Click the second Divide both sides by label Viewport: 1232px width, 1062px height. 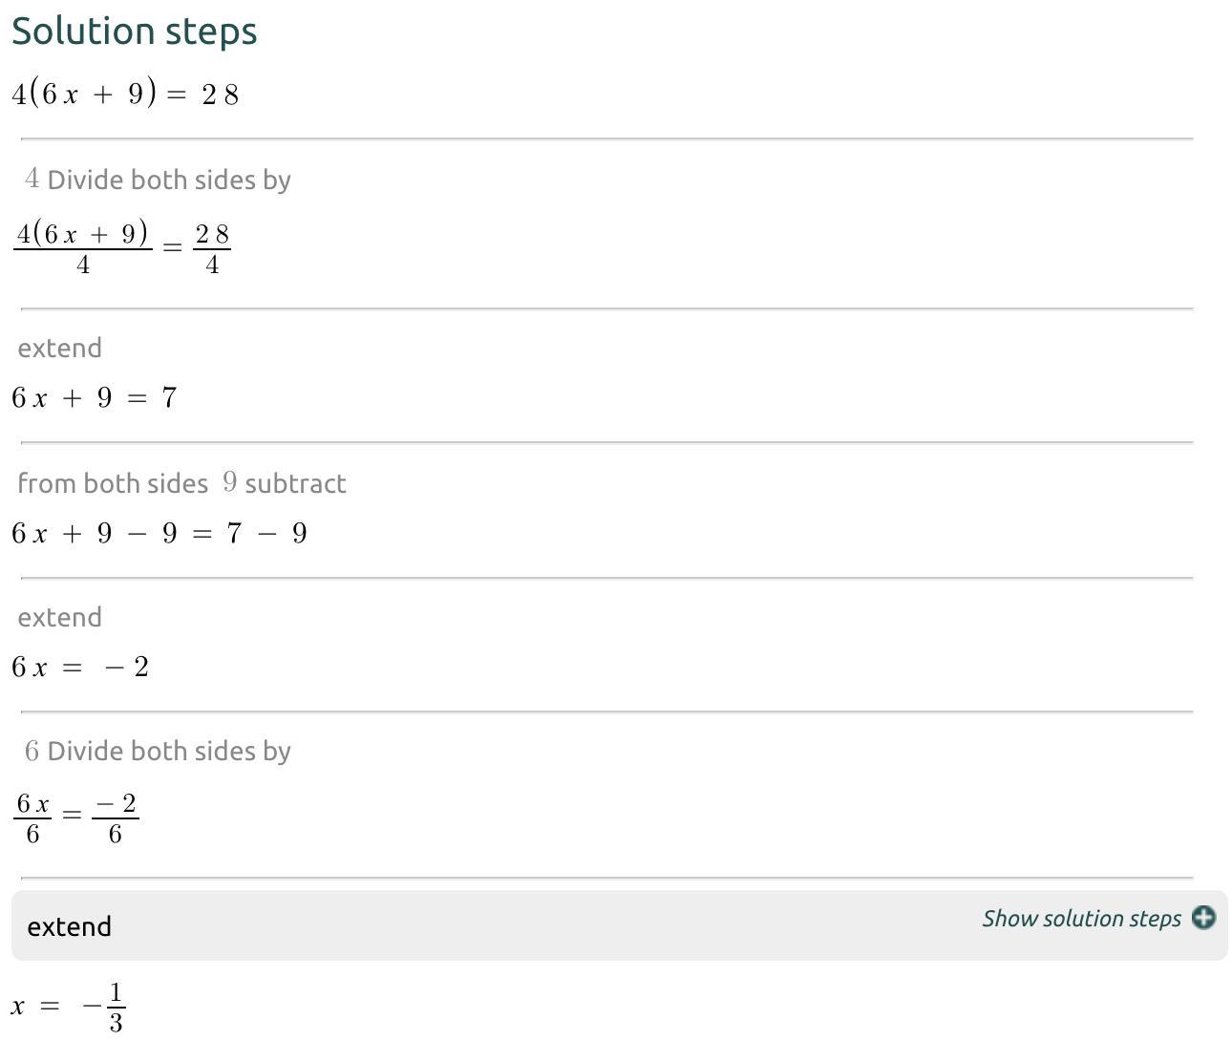coord(168,751)
